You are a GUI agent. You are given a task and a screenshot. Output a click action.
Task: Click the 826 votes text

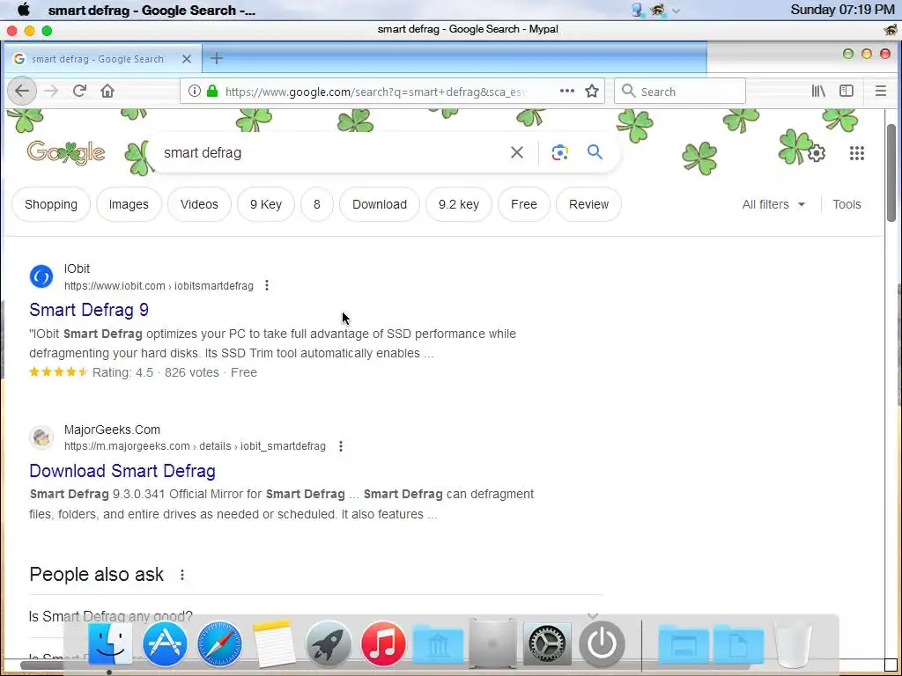coord(191,372)
